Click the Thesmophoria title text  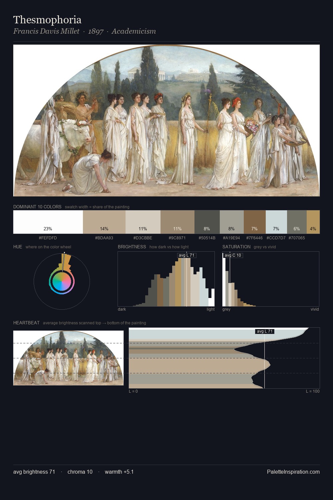click(x=47, y=20)
